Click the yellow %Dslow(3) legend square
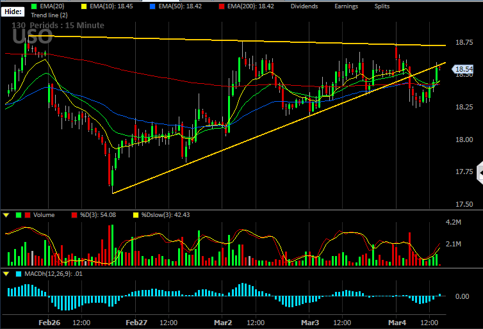This screenshot has height=329, width=483. click(136, 215)
